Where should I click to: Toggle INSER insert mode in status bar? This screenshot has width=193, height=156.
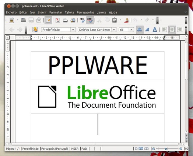point(75,149)
